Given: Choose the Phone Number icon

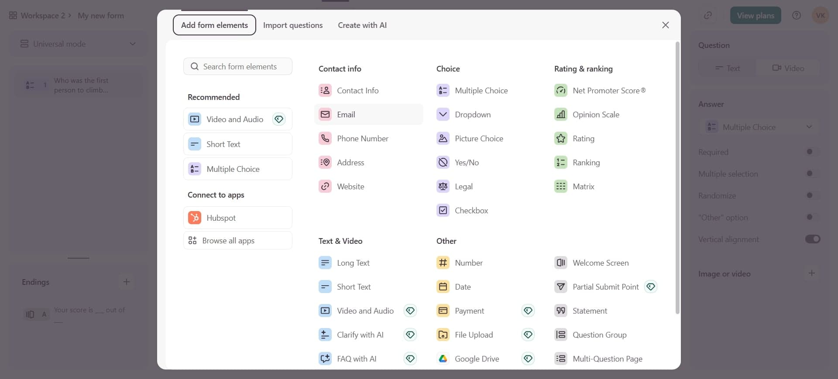Looking at the screenshot, I should click(x=325, y=138).
